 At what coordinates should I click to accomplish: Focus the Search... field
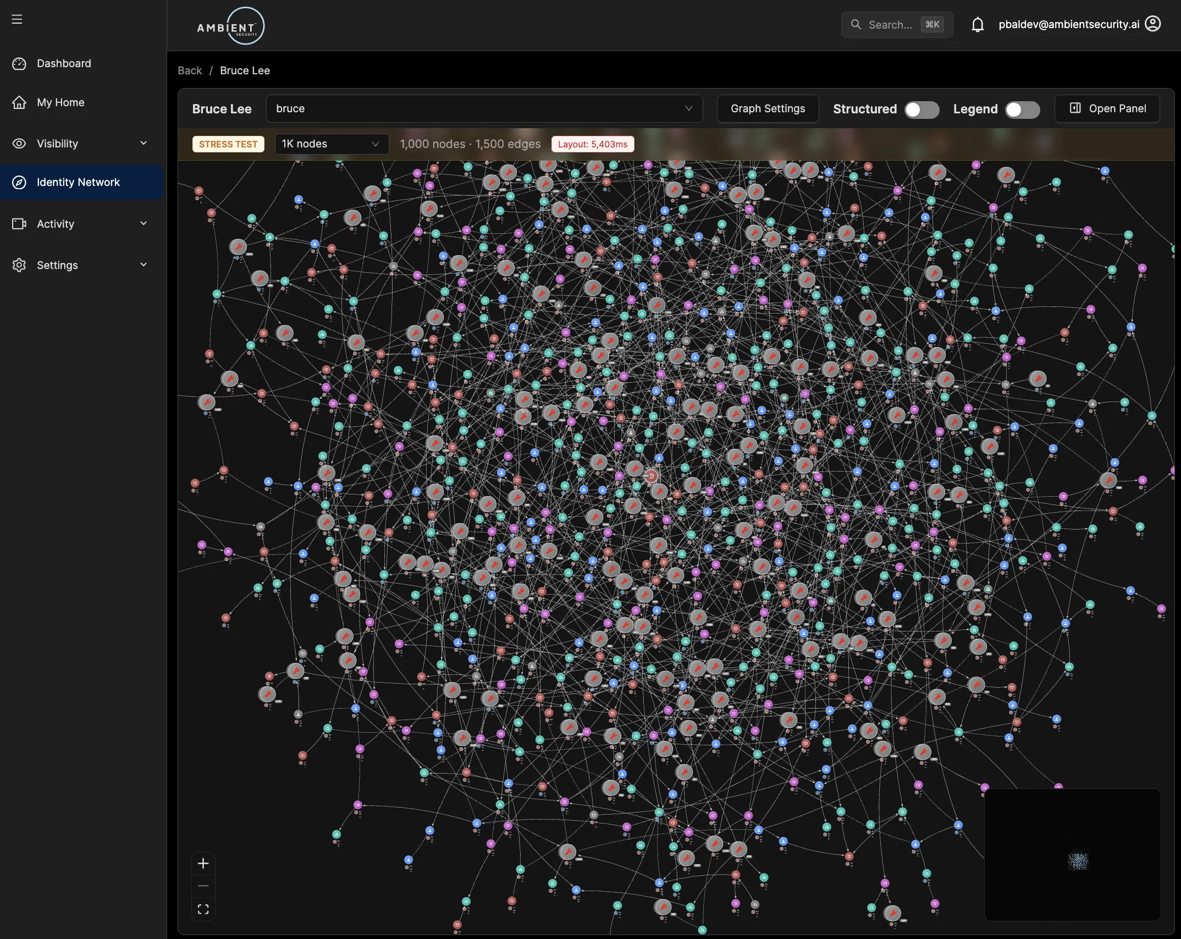pyautogui.click(x=897, y=25)
